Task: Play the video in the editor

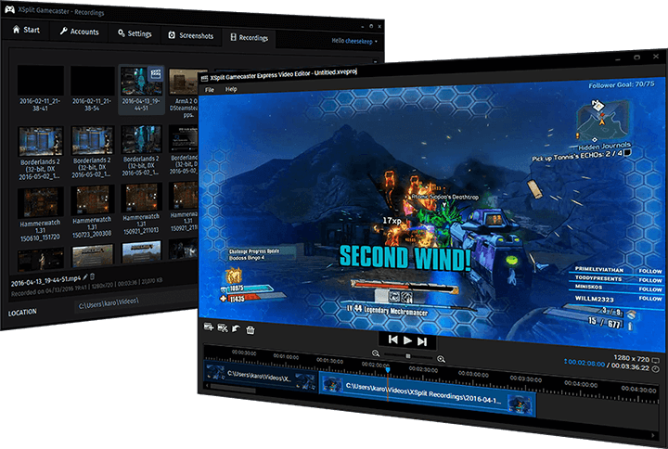Action: tap(407, 340)
